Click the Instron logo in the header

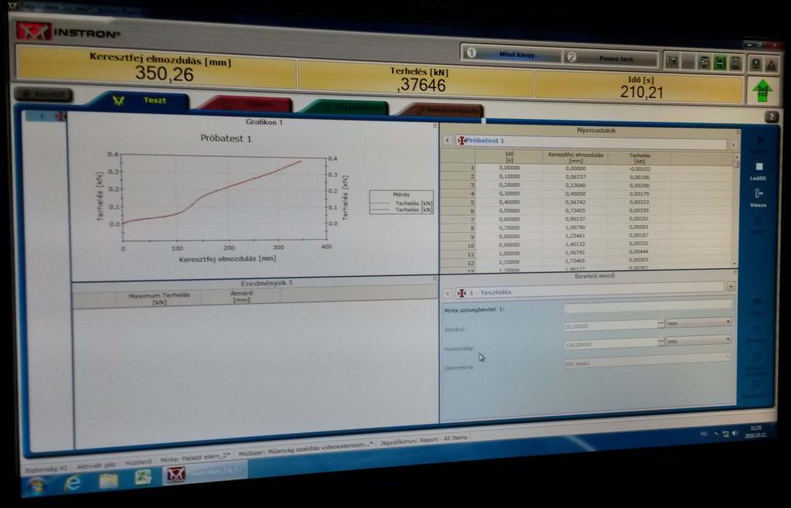[67, 32]
